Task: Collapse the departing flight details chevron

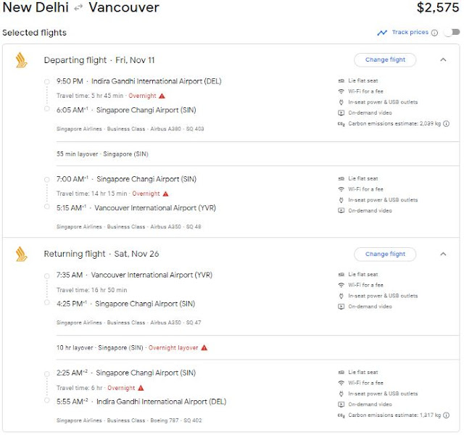Action: [444, 59]
